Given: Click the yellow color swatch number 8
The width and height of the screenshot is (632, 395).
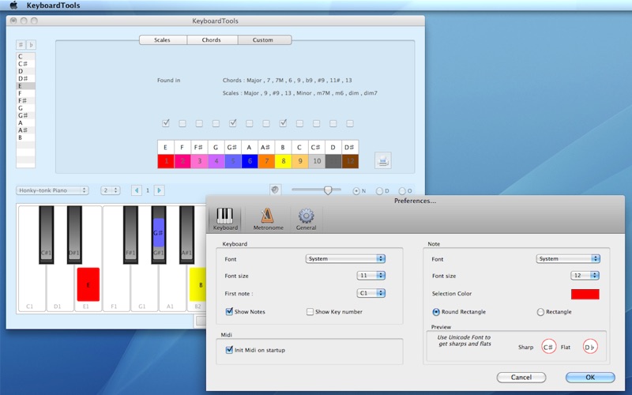Looking at the screenshot, I should 283,161.
